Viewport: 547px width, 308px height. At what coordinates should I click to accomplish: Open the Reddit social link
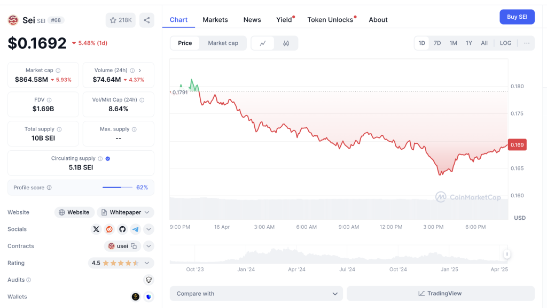coord(109,229)
